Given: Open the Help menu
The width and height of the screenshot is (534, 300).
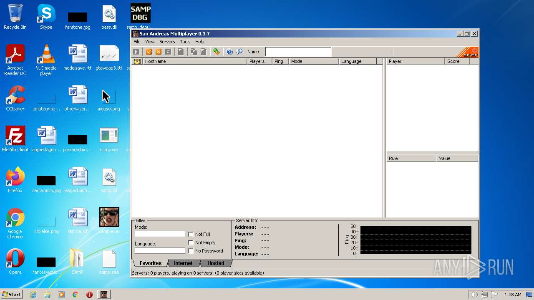Looking at the screenshot, I should pos(199,42).
